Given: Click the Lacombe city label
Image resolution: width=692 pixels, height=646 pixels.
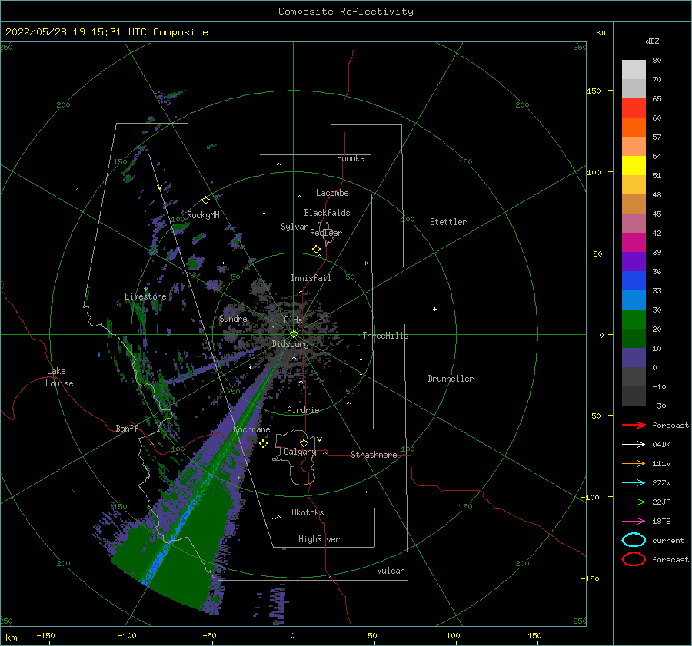Looking at the screenshot, I should pos(332,193).
